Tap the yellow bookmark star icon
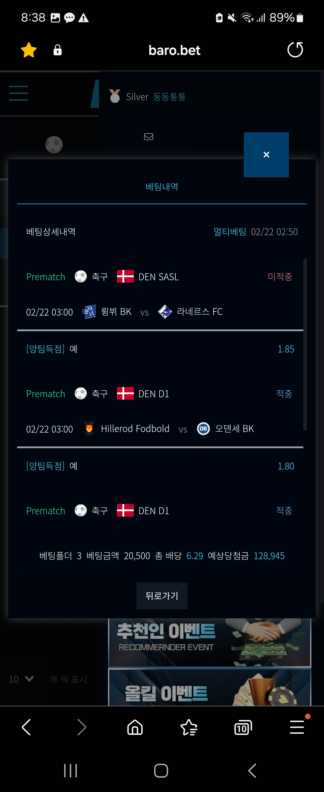Viewport: 324px width, 792px height. 28,50
